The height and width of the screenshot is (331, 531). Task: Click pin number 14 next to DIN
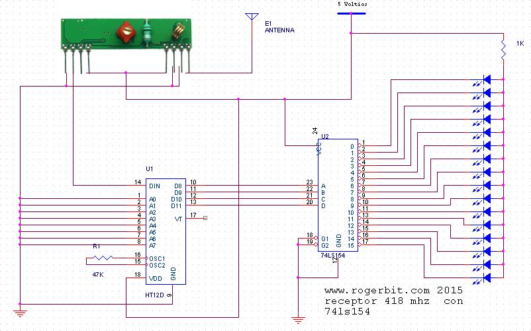[138, 182]
